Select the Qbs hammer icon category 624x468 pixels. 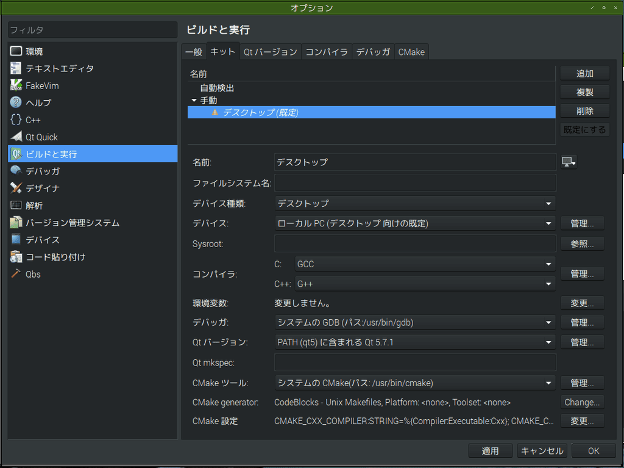tap(16, 274)
